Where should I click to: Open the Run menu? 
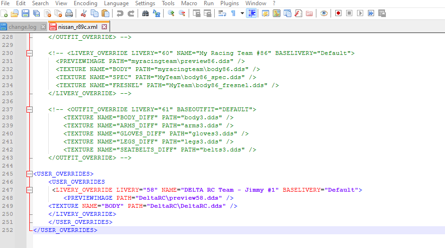click(209, 3)
